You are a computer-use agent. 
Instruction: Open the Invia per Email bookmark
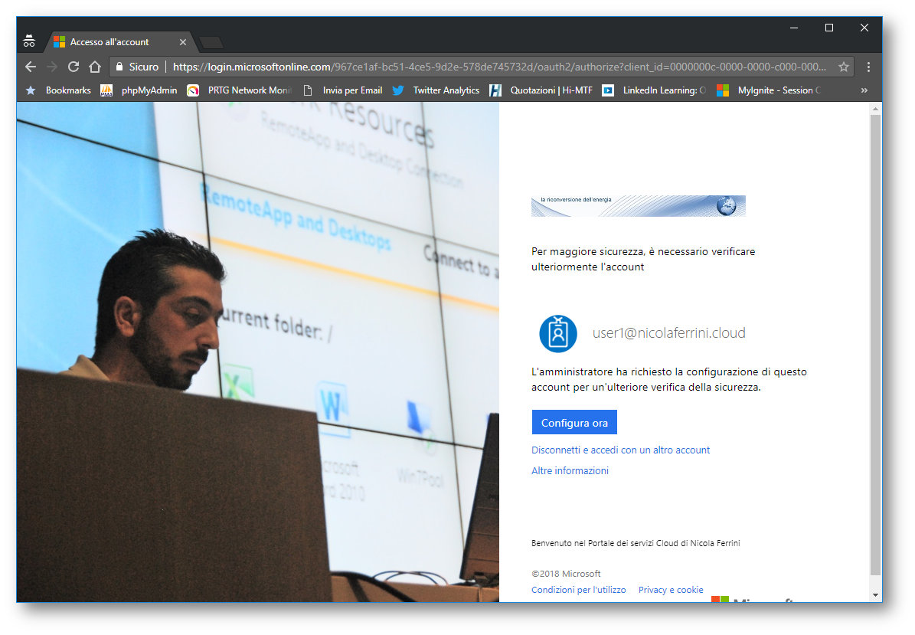coord(343,90)
